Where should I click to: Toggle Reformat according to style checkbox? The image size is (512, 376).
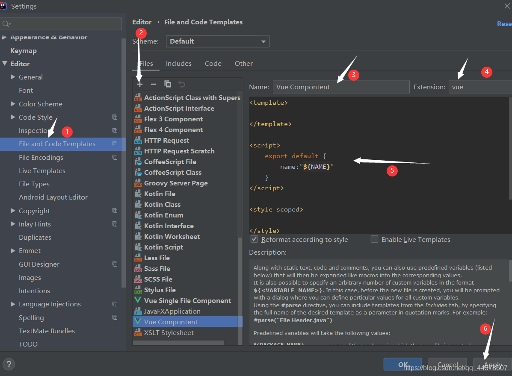(254, 239)
